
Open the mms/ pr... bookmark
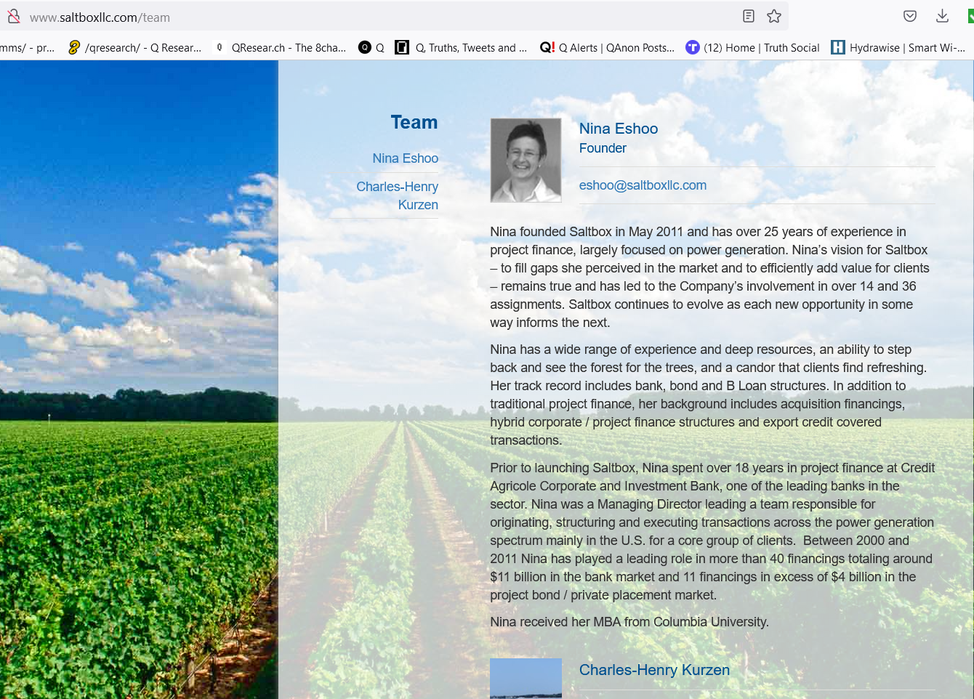point(28,48)
